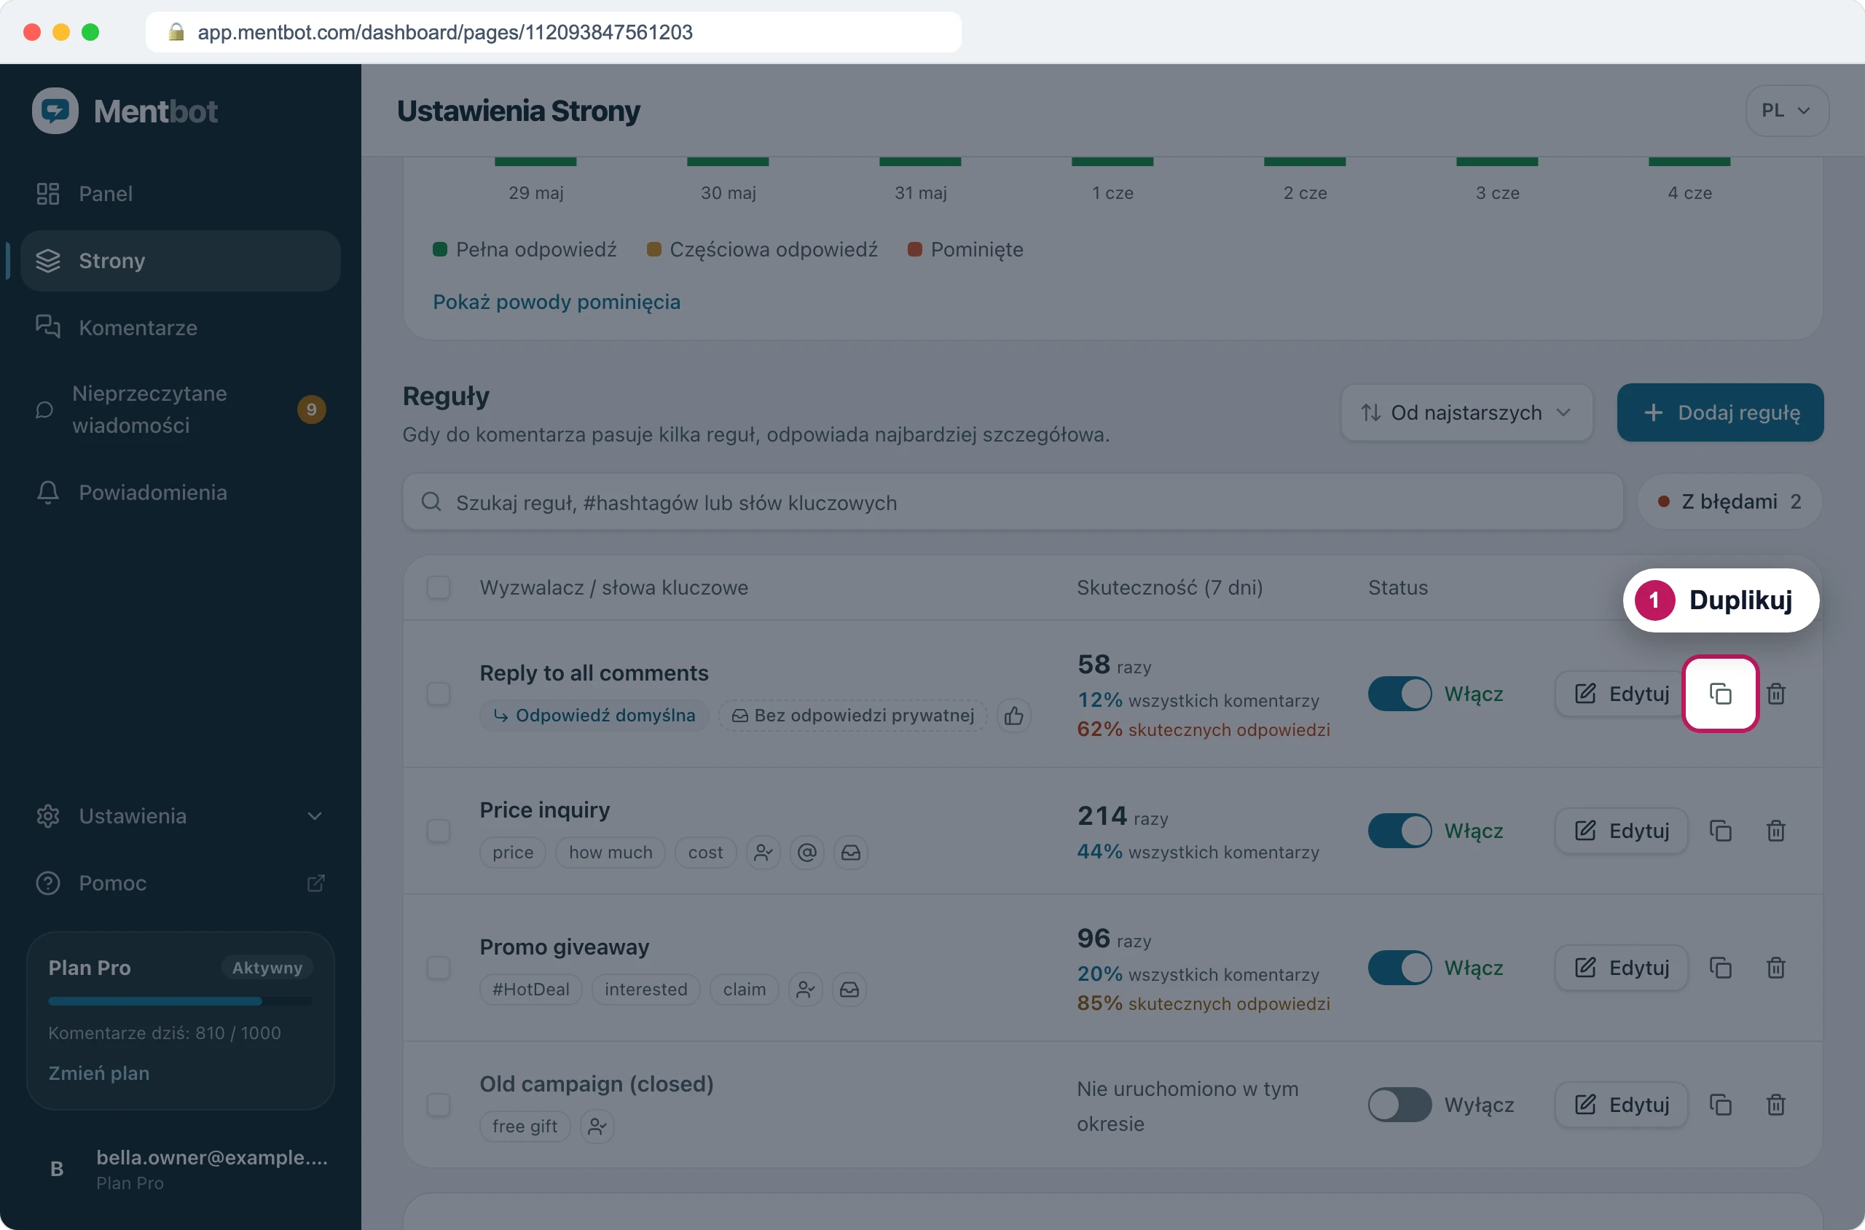The image size is (1865, 1230).
Task: Click the Dodaj regułę button
Action: 1720,412
